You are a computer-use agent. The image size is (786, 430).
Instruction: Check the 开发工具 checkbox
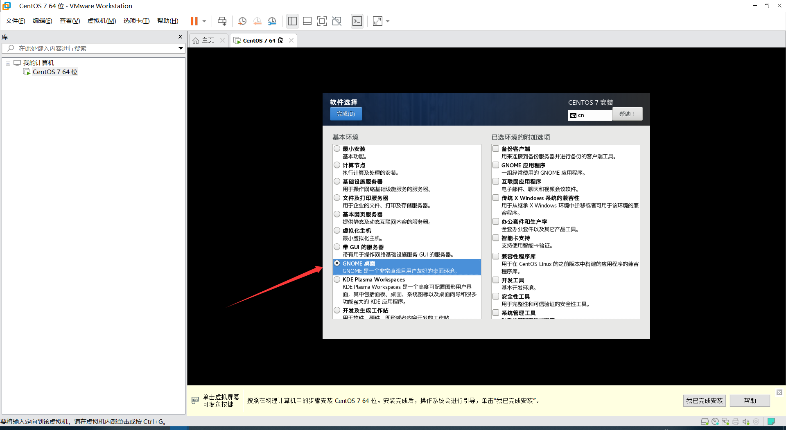[x=496, y=280]
